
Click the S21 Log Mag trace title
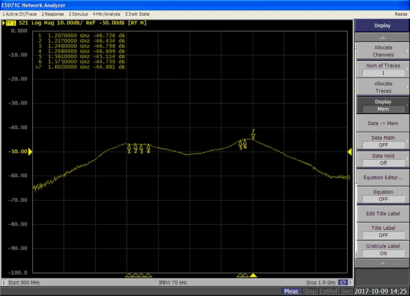[x=36, y=23]
